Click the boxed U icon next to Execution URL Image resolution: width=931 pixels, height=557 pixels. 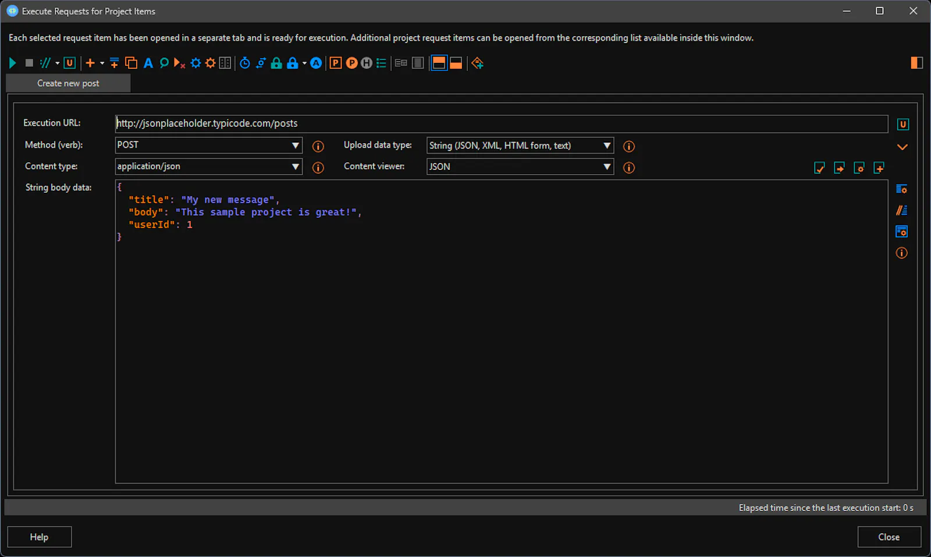902,125
